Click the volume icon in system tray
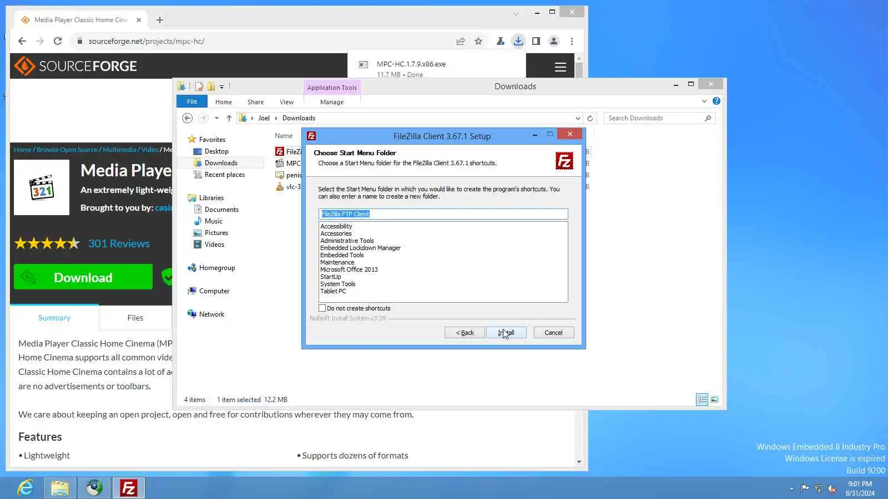The image size is (888, 499). coord(832,488)
